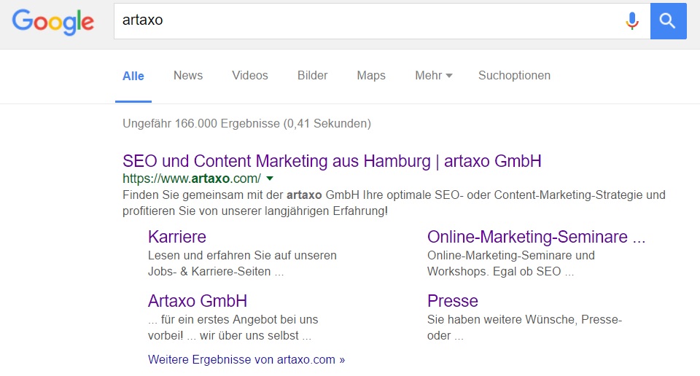This screenshot has width=700, height=376.
Task: Open the Artaxo GmbH sitelink
Action: coord(198,301)
